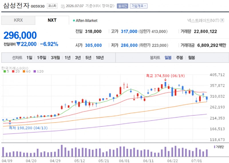The width and height of the screenshot is (229, 163).
Task: Select the 주봉 weekly candle chart
Action: (x=180, y=58)
